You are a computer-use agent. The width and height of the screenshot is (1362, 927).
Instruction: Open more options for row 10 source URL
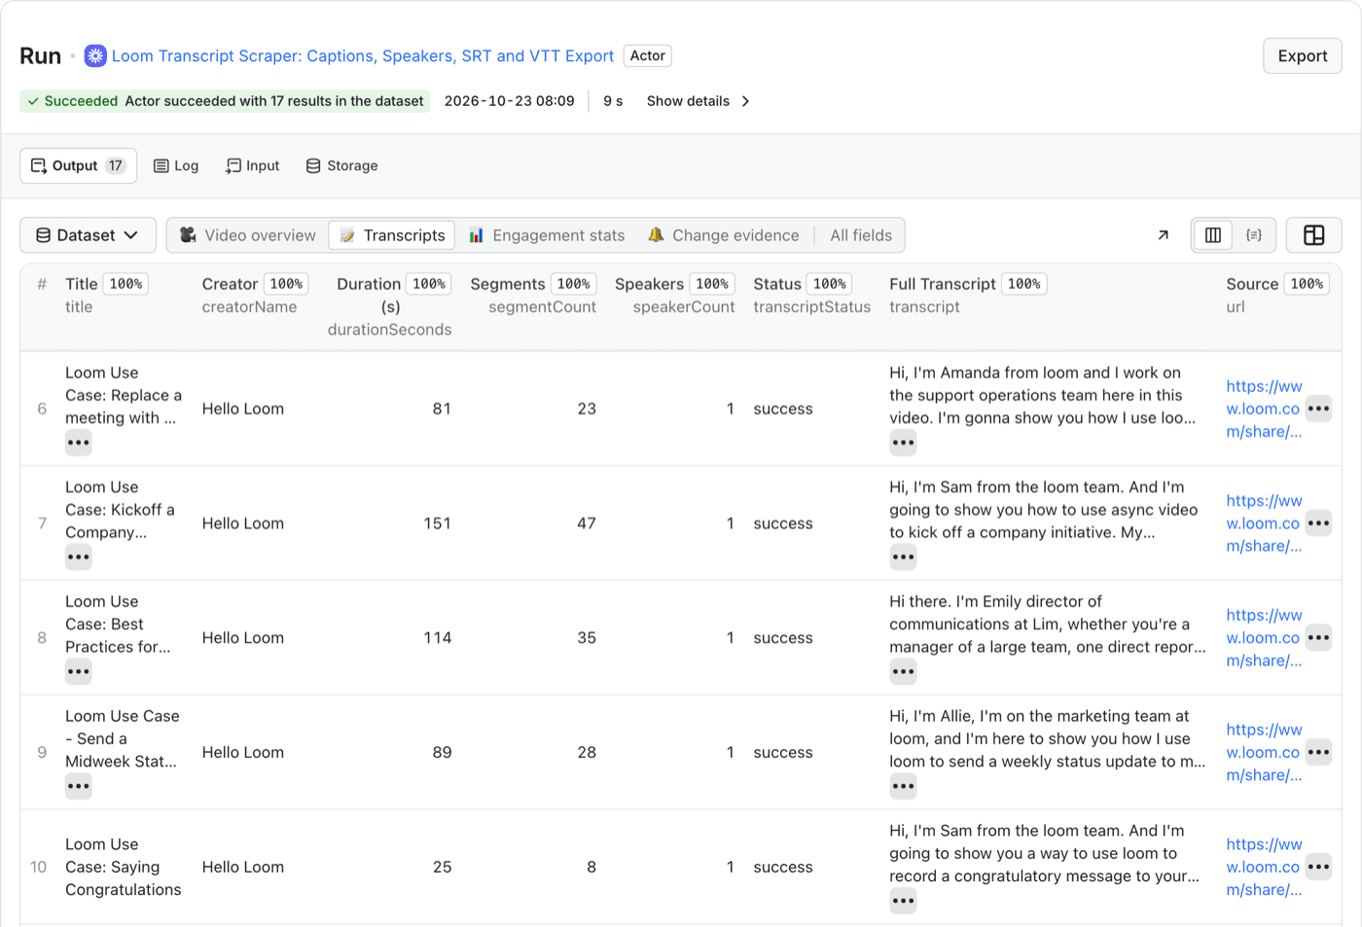pyautogui.click(x=1318, y=868)
